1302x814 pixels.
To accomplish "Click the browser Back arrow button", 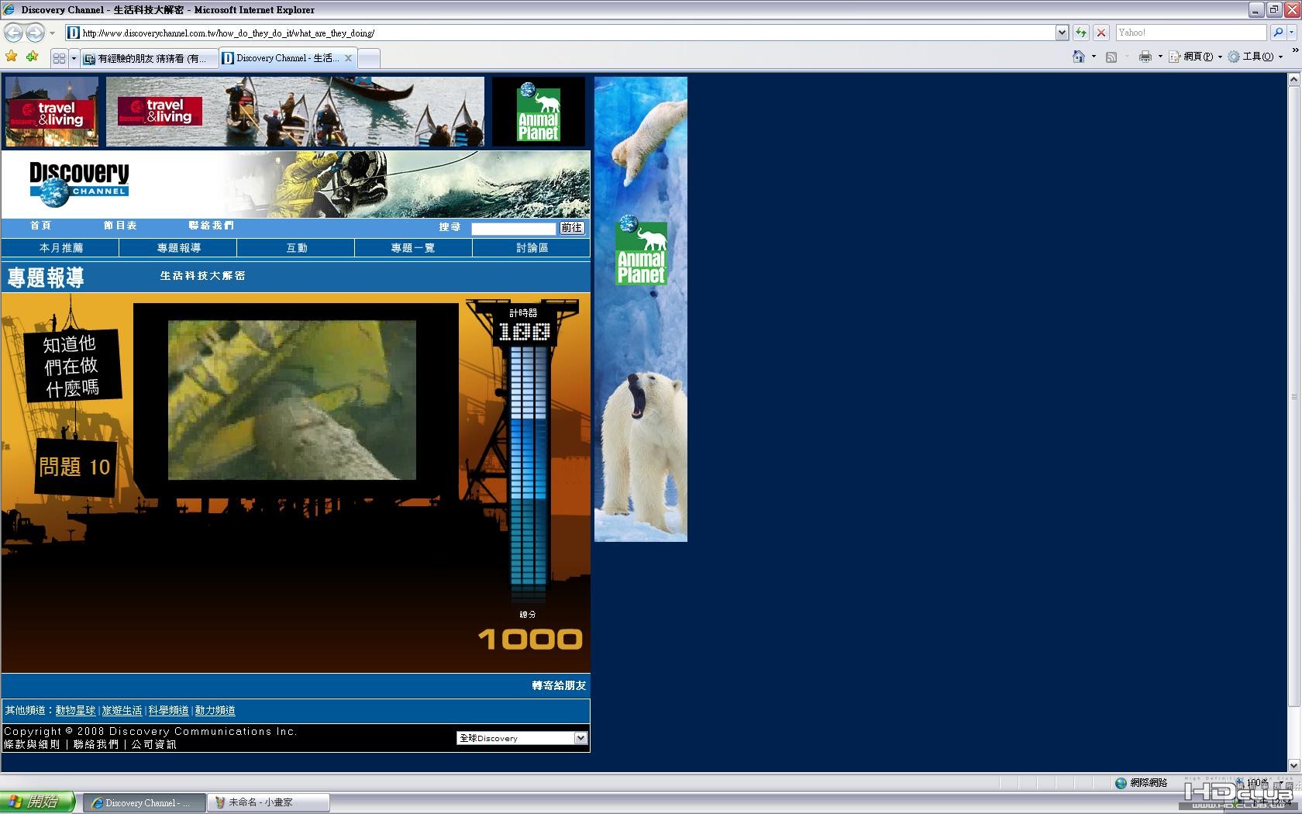I will (x=13, y=33).
